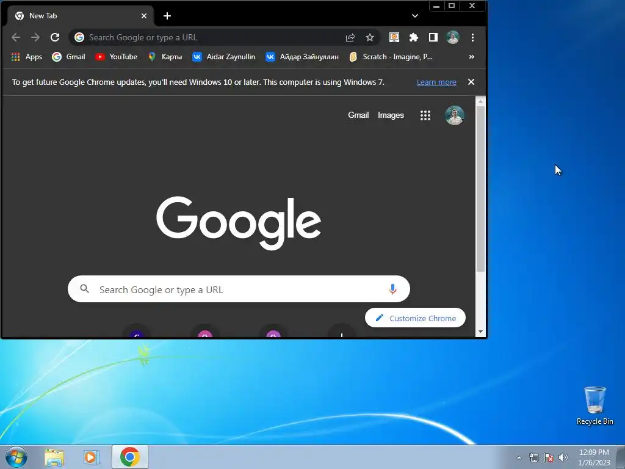Click the network tray icon
Viewport: 625px width, 469px height.
coord(533,457)
